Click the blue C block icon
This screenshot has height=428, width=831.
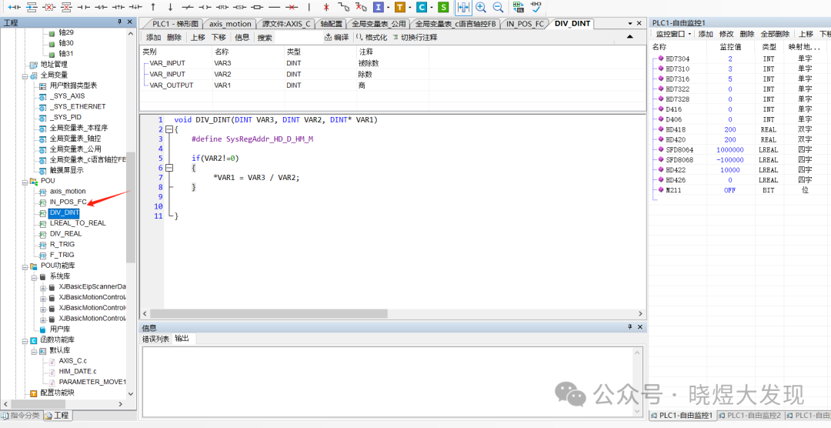coord(422,7)
